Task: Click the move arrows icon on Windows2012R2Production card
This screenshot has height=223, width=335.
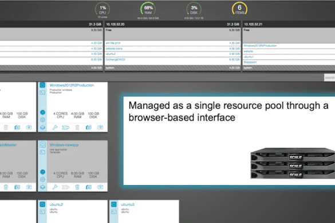Action: coord(66,128)
